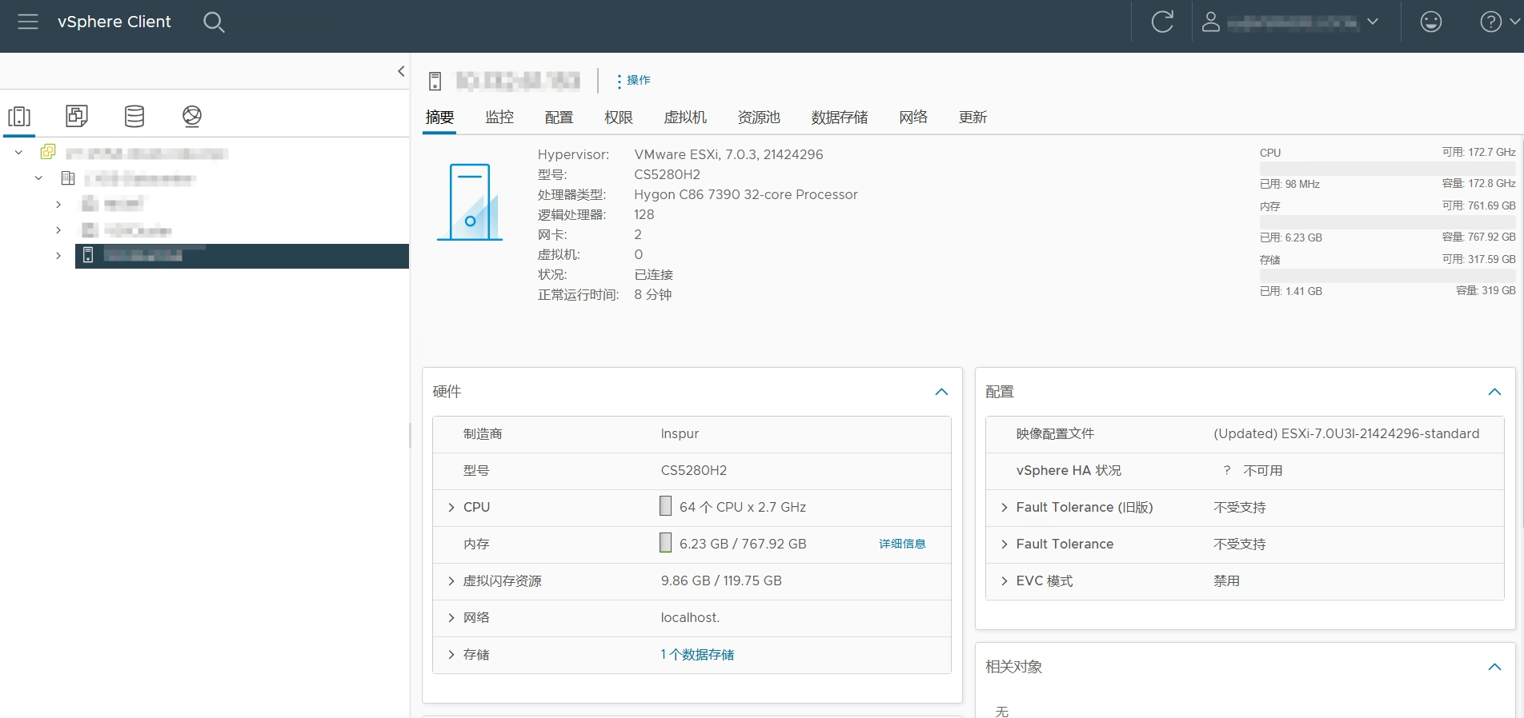
Task: Open the Storage inventory view icon
Action: 134,117
